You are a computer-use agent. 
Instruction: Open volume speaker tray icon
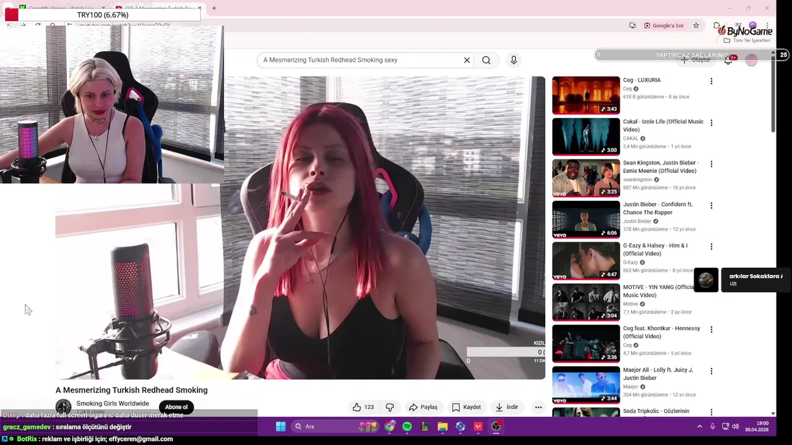tap(735, 426)
